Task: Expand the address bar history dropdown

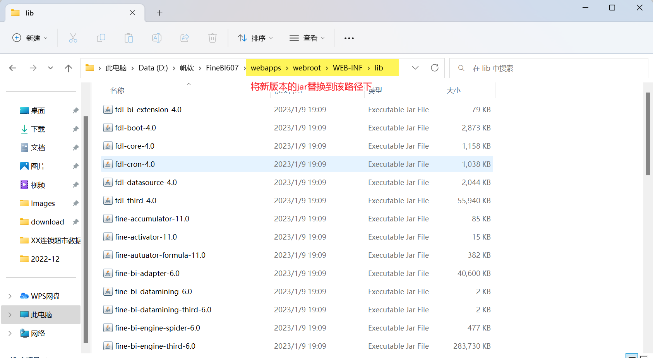Action: pos(415,68)
